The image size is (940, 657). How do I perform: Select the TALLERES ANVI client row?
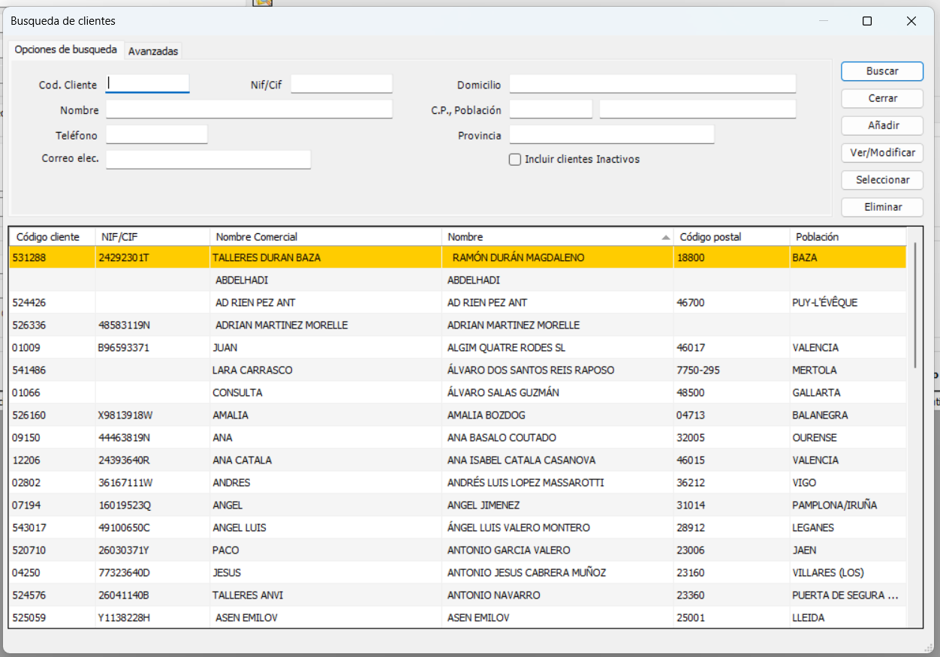248,595
